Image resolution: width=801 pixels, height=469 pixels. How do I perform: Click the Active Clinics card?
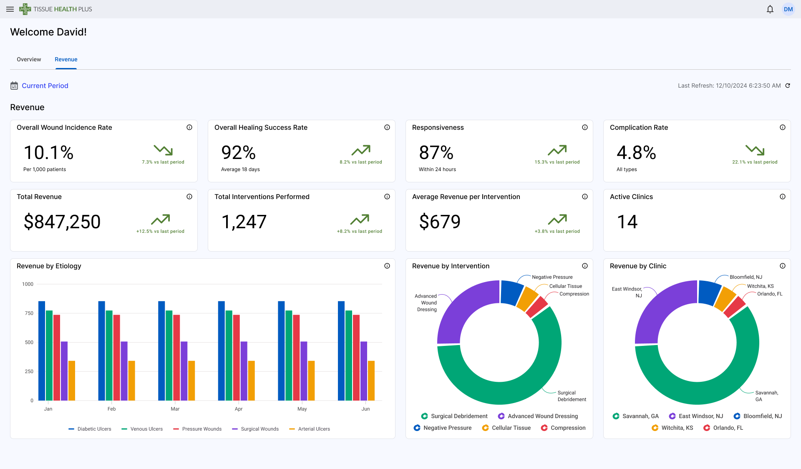pos(696,220)
